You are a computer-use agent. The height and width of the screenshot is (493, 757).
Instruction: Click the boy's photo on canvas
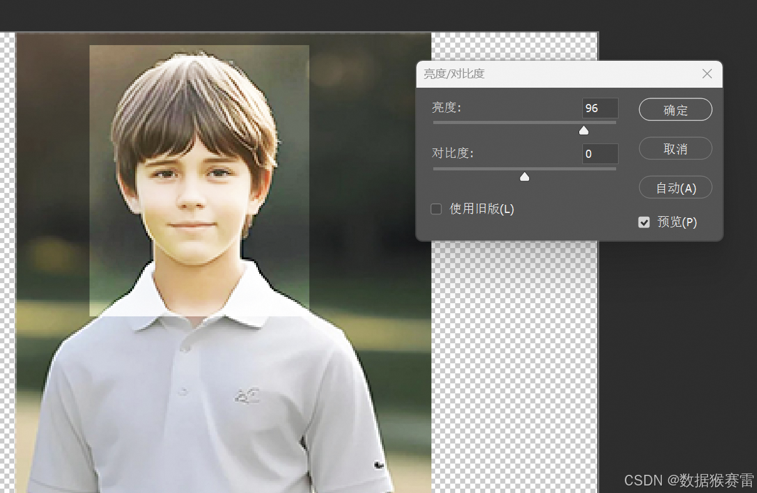pyautogui.click(x=224, y=263)
